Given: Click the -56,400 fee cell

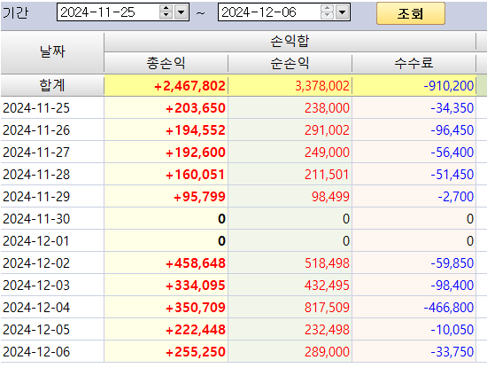Looking at the screenshot, I should [x=414, y=153].
